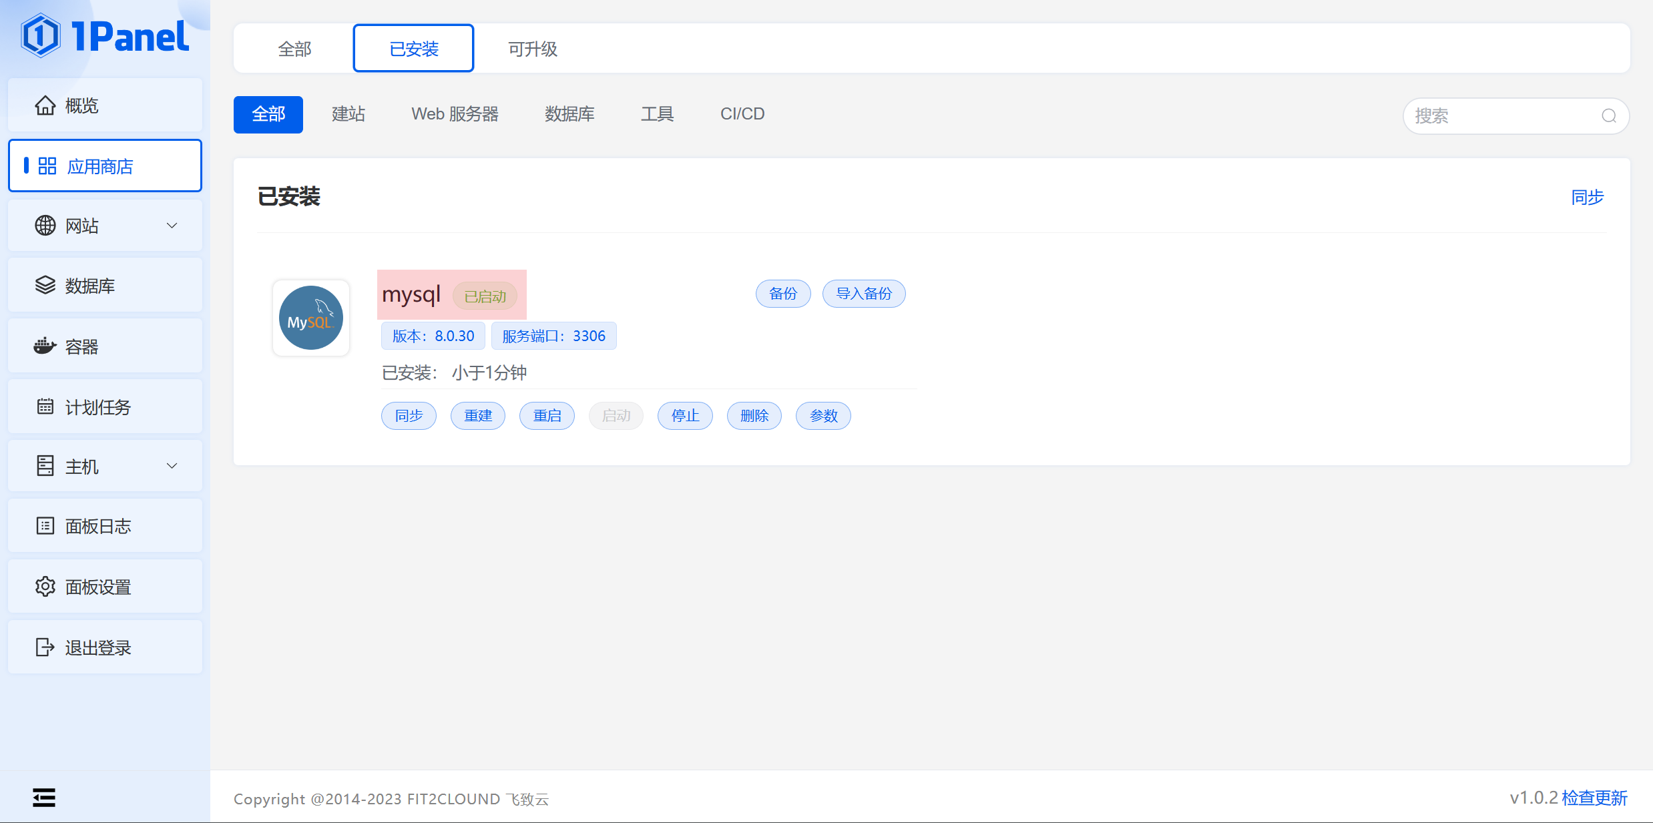Click the host server icon

(45, 466)
